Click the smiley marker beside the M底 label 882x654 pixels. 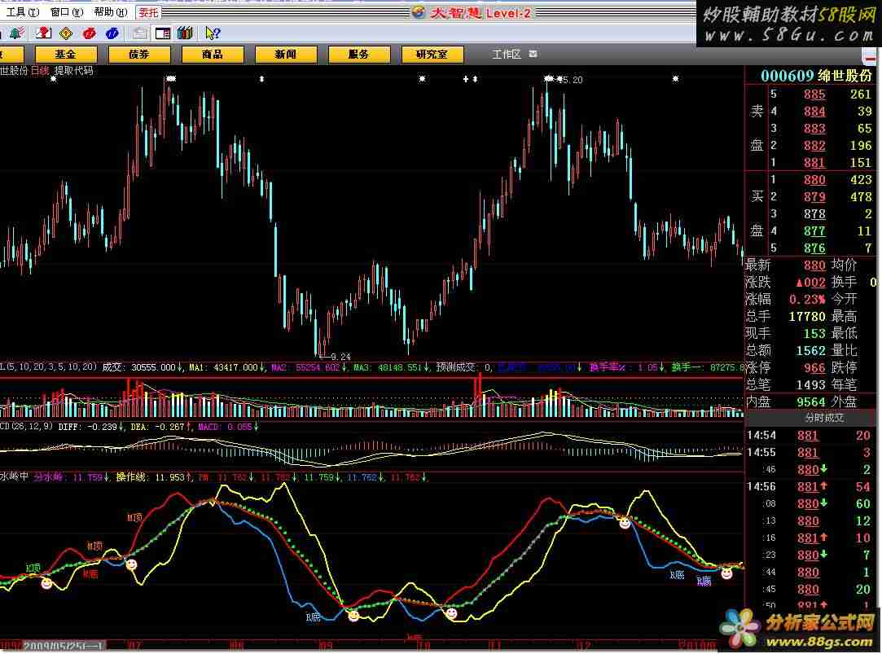pos(131,564)
